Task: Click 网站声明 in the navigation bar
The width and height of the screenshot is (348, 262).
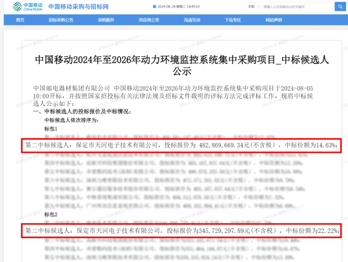Action: (x=274, y=20)
